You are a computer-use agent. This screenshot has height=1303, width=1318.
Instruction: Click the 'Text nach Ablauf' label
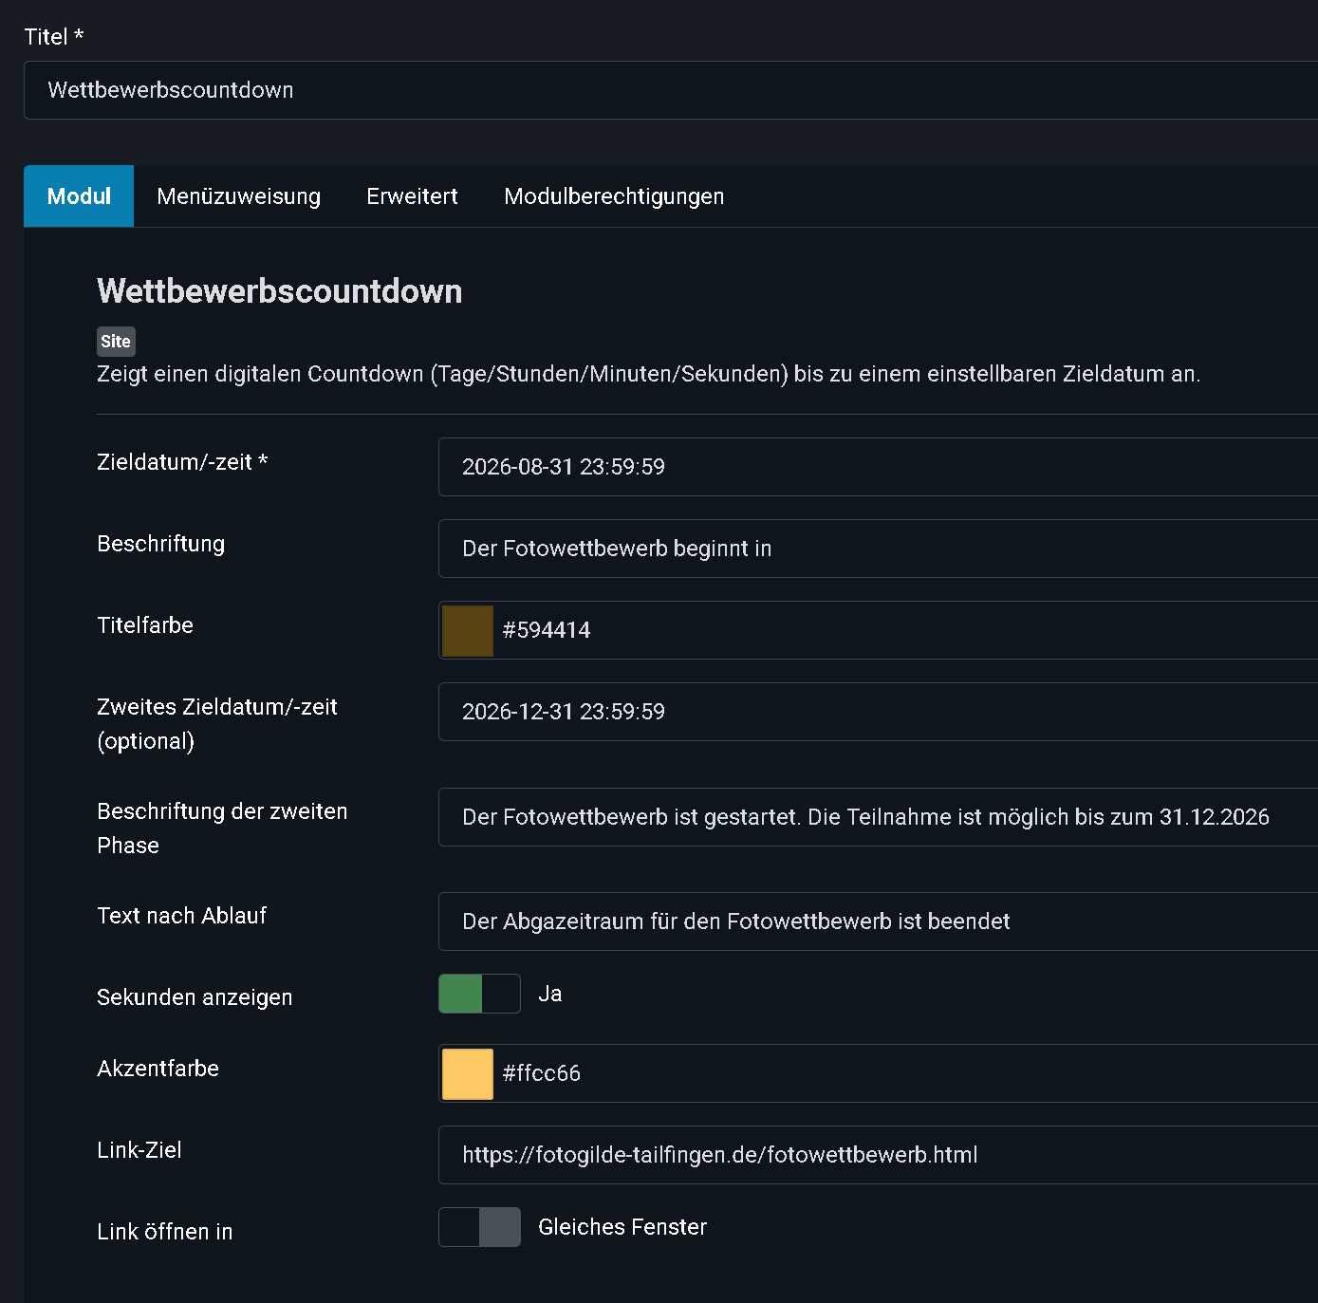pos(182,916)
